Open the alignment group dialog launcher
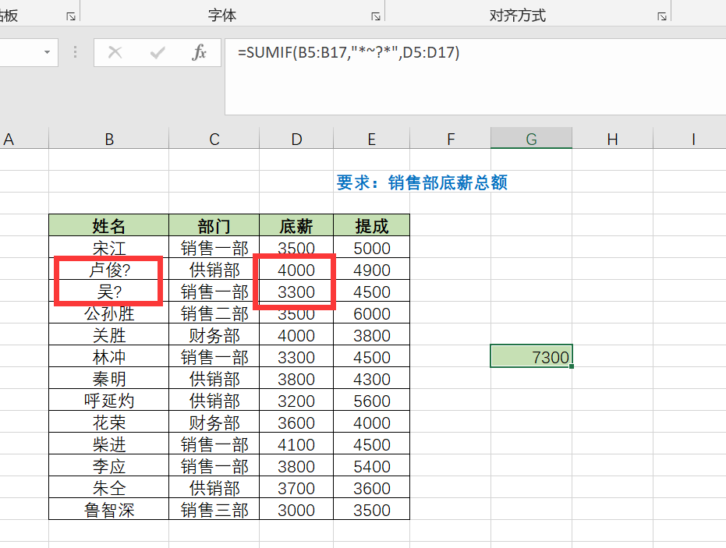 coord(661,16)
